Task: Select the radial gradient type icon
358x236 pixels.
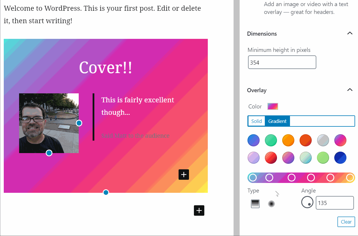Action: point(271,204)
